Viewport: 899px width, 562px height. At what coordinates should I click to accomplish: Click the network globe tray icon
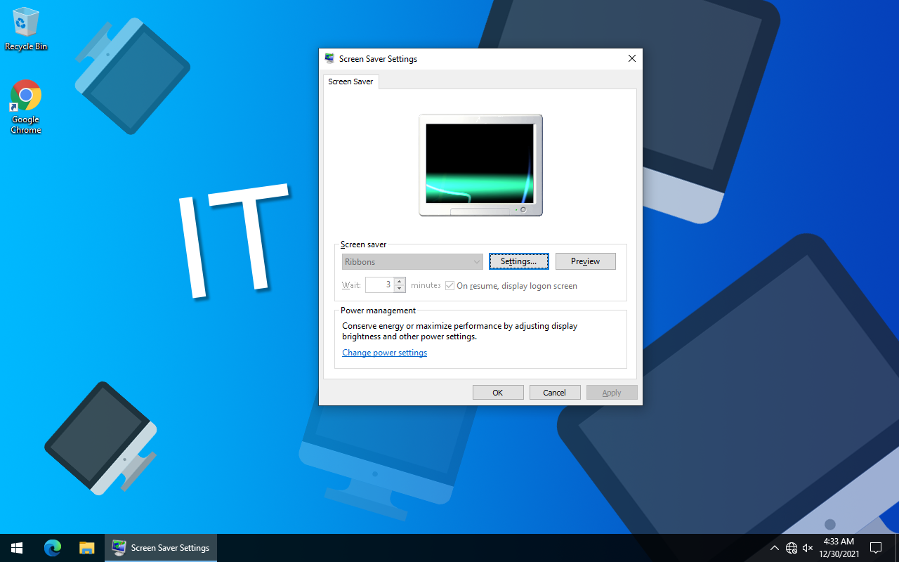point(792,548)
